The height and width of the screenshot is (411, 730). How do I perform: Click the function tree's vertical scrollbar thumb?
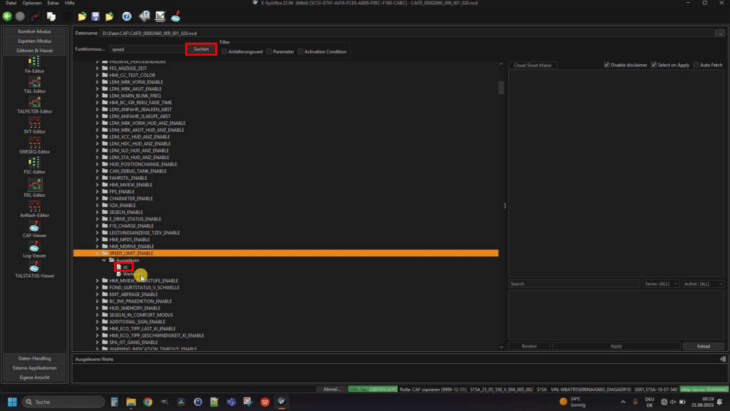click(501, 88)
